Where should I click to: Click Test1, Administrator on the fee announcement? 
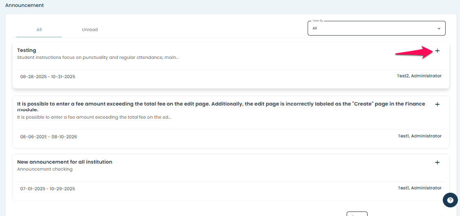[x=419, y=136]
